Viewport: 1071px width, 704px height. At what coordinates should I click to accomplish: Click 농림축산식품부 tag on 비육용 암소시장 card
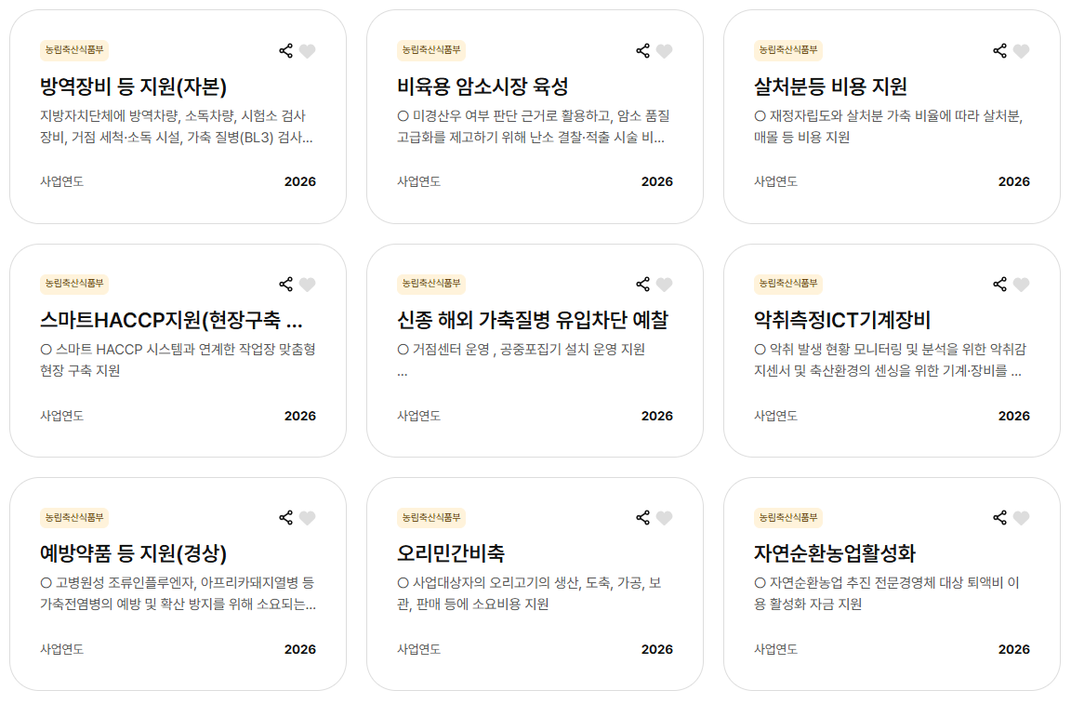pyautogui.click(x=431, y=51)
